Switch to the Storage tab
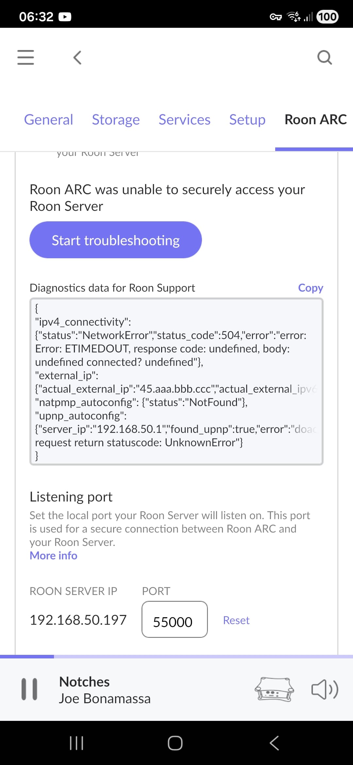Image resolution: width=353 pixels, height=765 pixels. [116, 120]
